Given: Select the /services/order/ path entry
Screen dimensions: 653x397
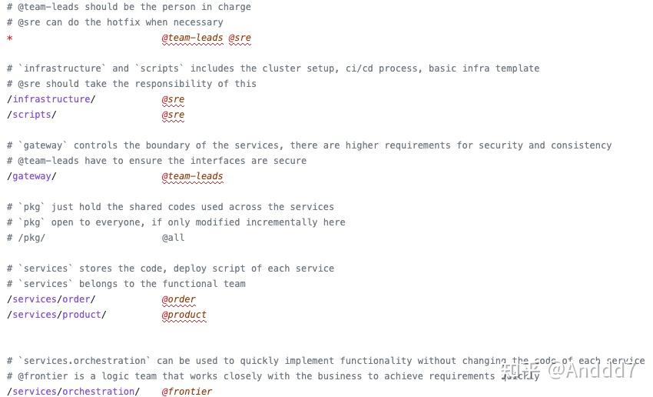Looking at the screenshot, I should tap(51, 299).
